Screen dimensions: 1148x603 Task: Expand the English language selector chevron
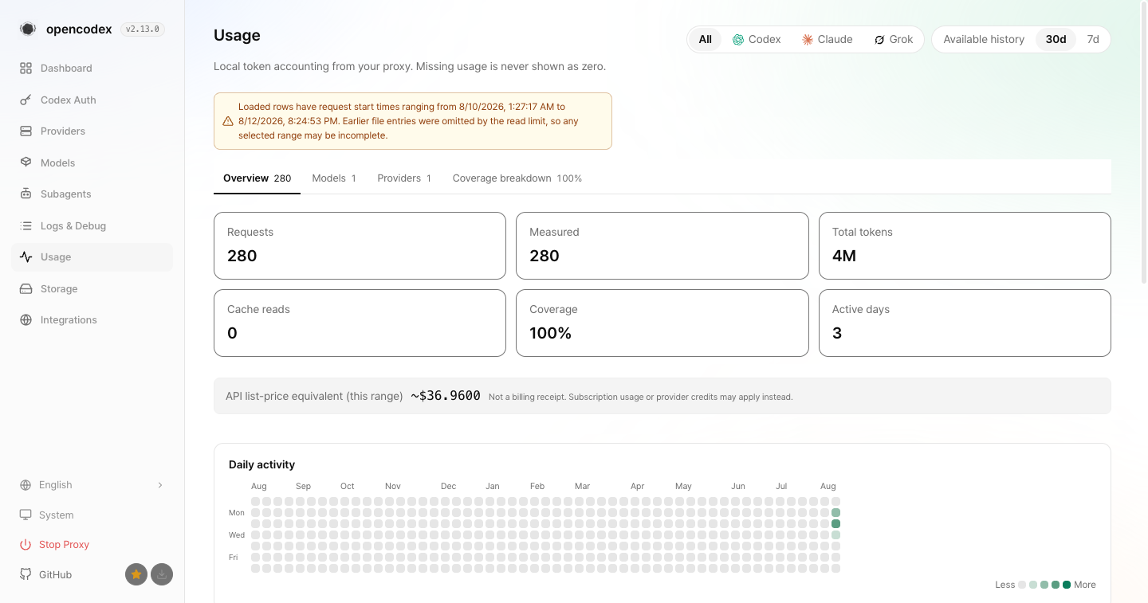160,485
